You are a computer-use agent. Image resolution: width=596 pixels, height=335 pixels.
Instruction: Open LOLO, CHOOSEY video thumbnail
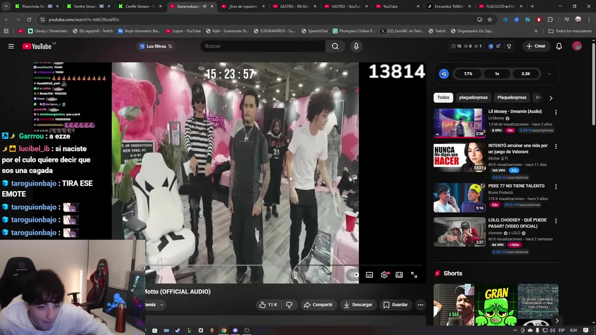459,232
